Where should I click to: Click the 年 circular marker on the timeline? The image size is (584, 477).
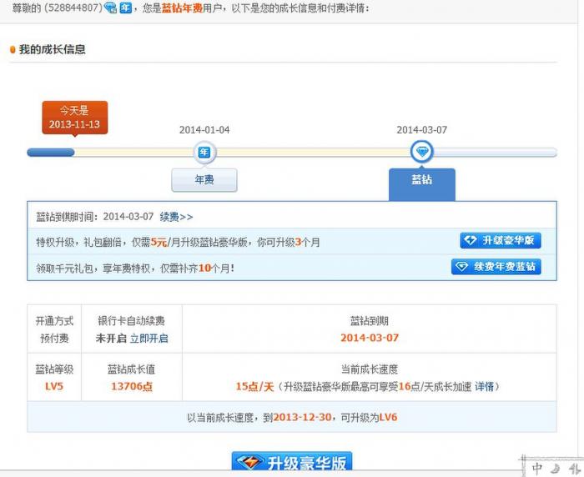[204, 152]
